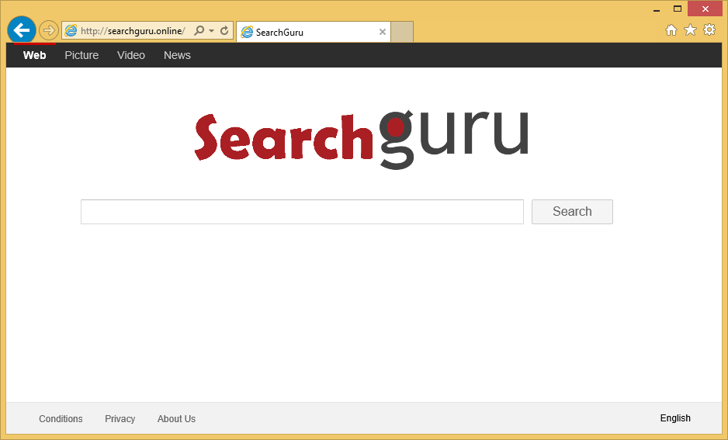The height and width of the screenshot is (440, 728).
Task: Click the Refresh page icon
Action: point(224,30)
